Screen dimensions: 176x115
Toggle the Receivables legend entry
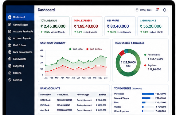point(152,55)
